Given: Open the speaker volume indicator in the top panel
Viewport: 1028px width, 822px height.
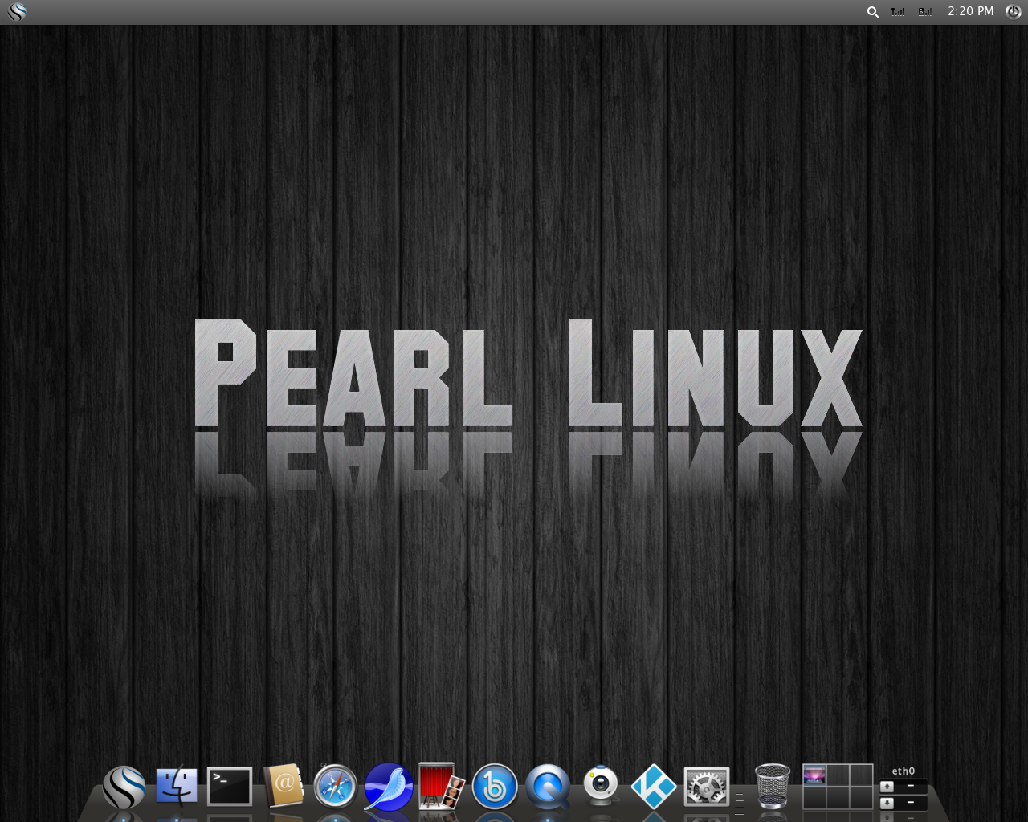Looking at the screenshot, I should [x=925, y=12].
